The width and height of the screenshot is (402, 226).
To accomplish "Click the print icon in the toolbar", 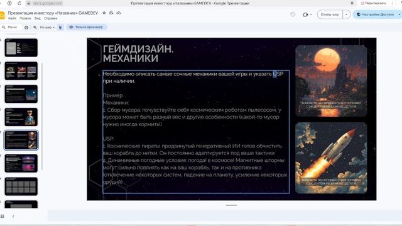I will click(26, 27).
